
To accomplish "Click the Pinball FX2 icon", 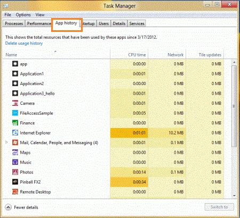I will point(15,182).
